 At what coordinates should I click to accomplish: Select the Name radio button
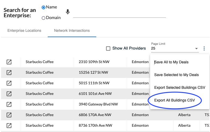(43, 7)
